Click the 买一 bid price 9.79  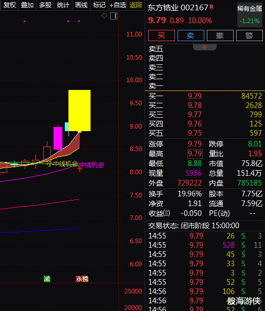195,96
